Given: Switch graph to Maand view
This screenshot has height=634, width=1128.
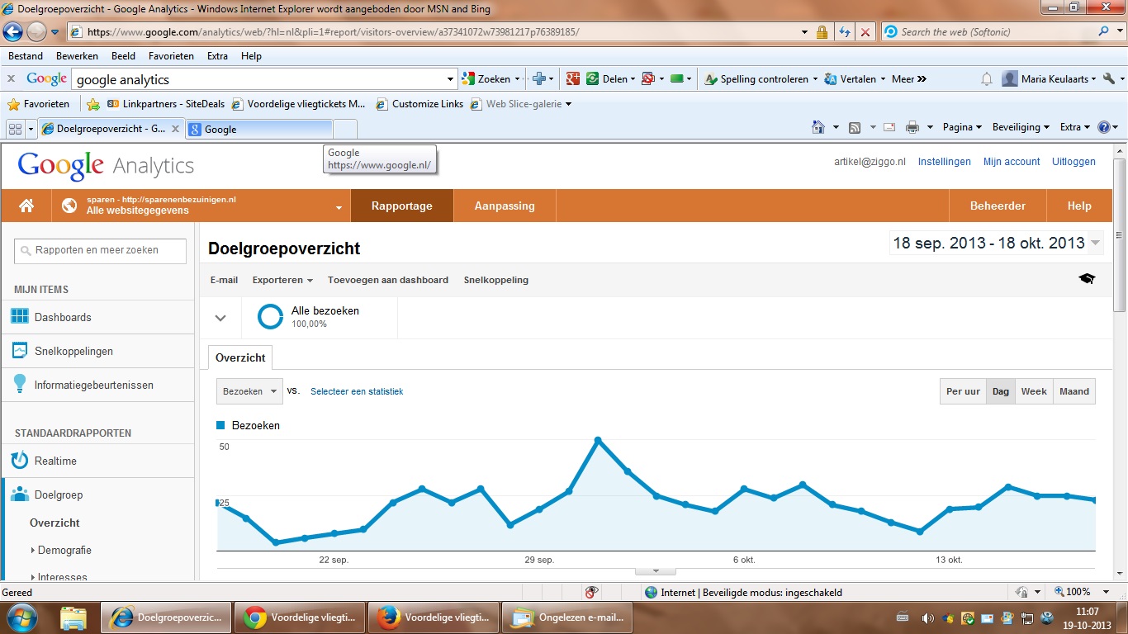Looking at the screenshot, I should click(1074, 391).
